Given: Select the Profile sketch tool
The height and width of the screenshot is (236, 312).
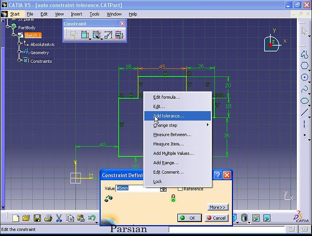Looking at the screenshot, I should coord(304,54).
